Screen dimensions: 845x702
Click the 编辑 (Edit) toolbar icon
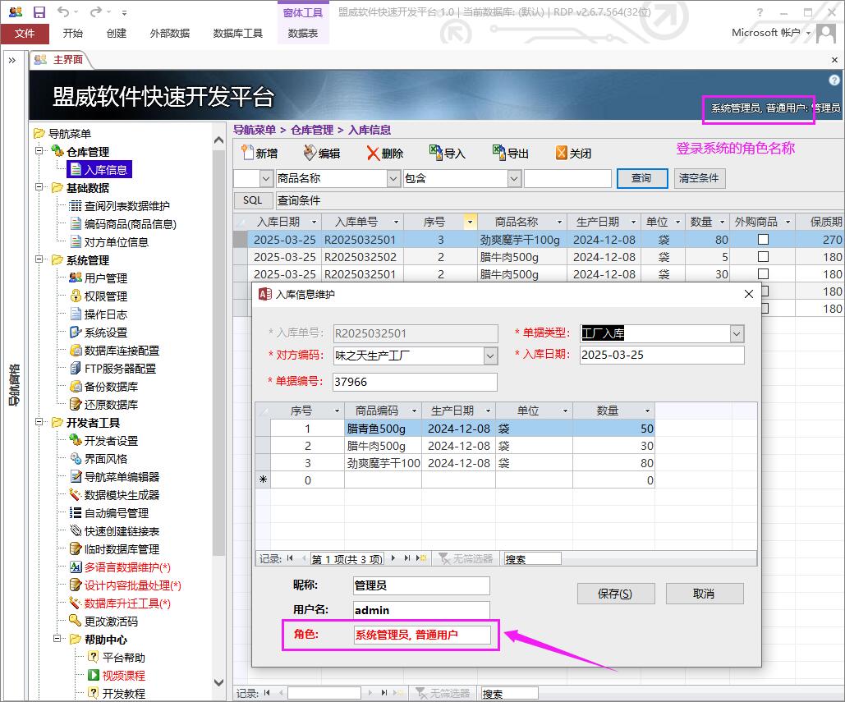tap(310, 153)
